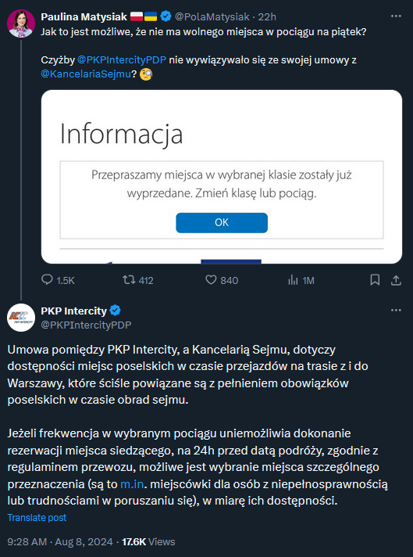Open Paulina Matysiak's profile picture
Image resolution: width=413 pixels, height=557 pixels.
point(21,23)
